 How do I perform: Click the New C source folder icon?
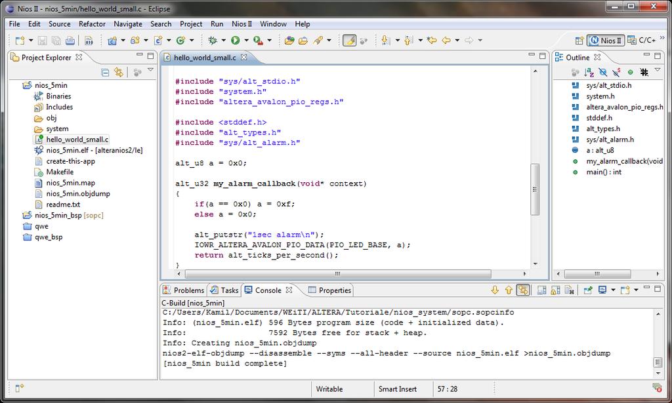[x=135, y=40]
